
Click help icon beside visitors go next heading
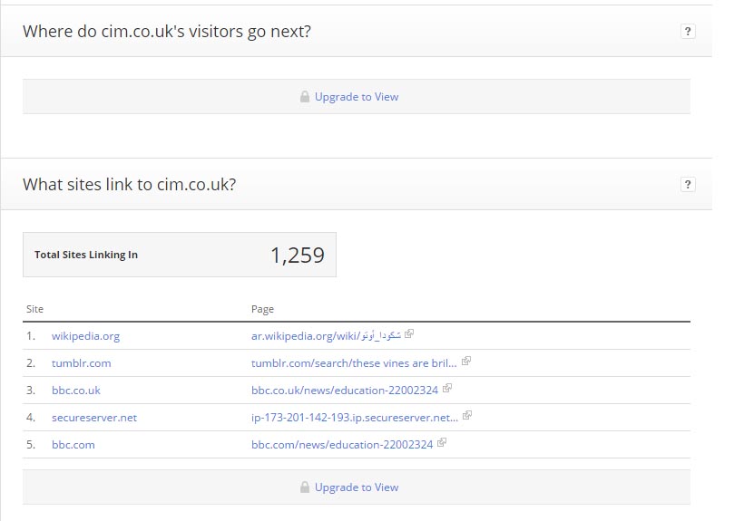coord(688,31)
